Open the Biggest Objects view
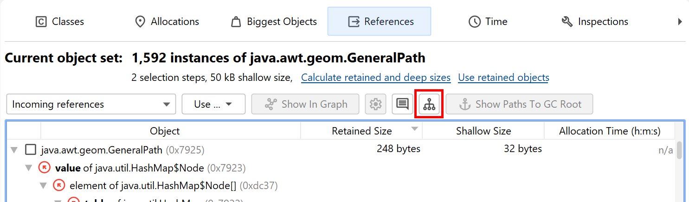The height and width of the screenshot is (202, 689). pyautogui.click(x=274, y=22)
